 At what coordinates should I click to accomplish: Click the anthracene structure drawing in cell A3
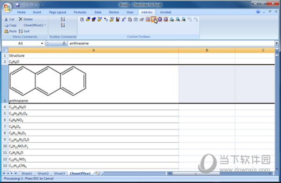click(x=48, y=81)
